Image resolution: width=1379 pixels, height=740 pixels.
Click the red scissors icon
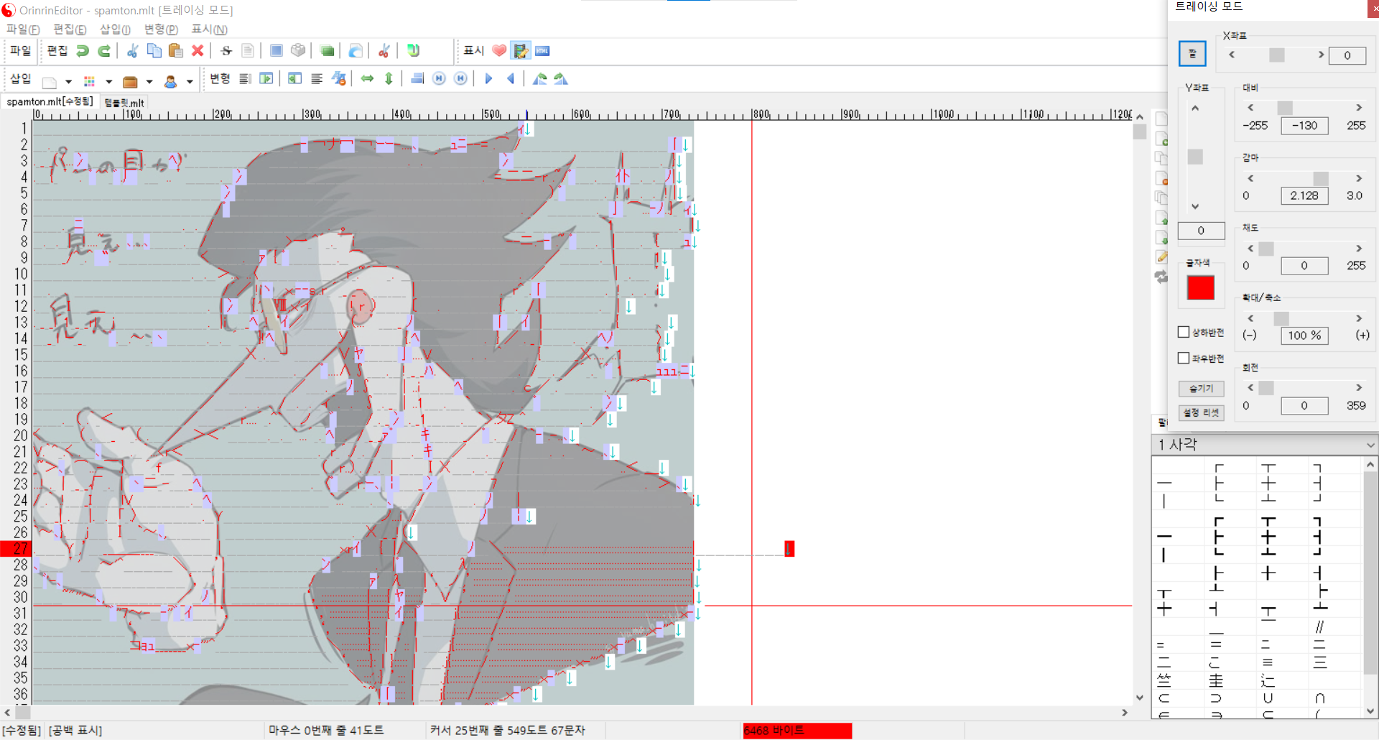(x=384, y=50)
